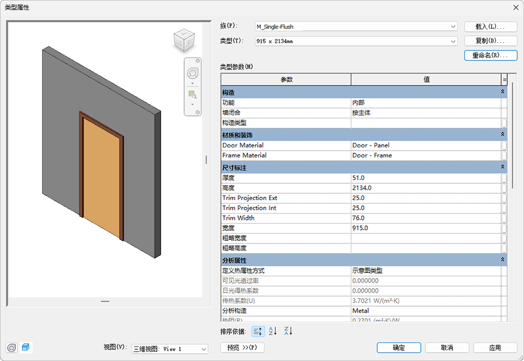The height and width of the screenshot is (361, 524).
Task: Cancel with the 取消 button
Action: coord(447,348)
